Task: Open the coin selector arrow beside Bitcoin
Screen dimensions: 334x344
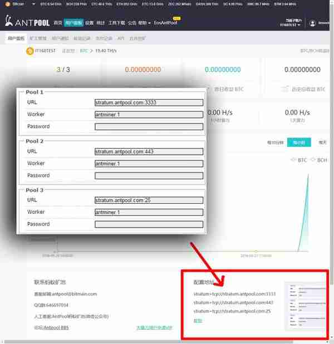Action: click(x=33, y=4)
